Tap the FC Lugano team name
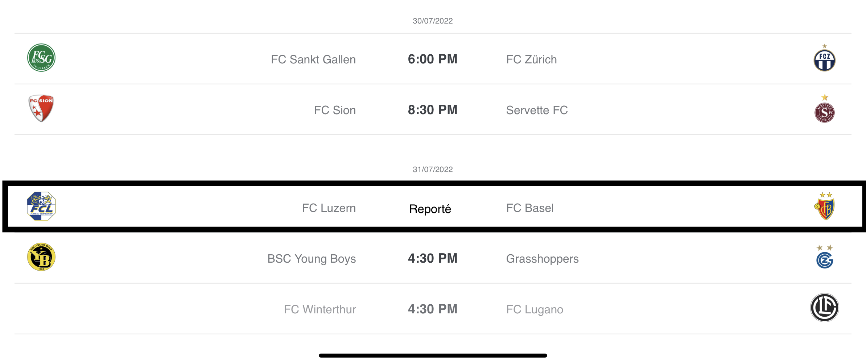This screenshot has height=363, width=866. (535, 309)
